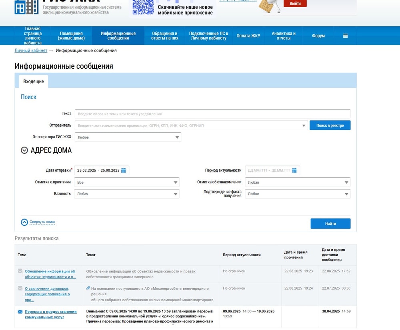Click the unread envelope icon for Перерыв в предоставлении

coord(20,312)
